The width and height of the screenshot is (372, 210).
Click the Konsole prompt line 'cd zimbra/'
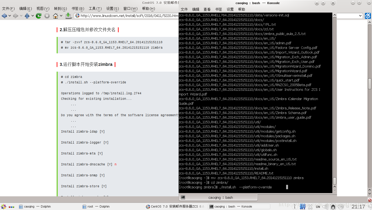[203, 182]
